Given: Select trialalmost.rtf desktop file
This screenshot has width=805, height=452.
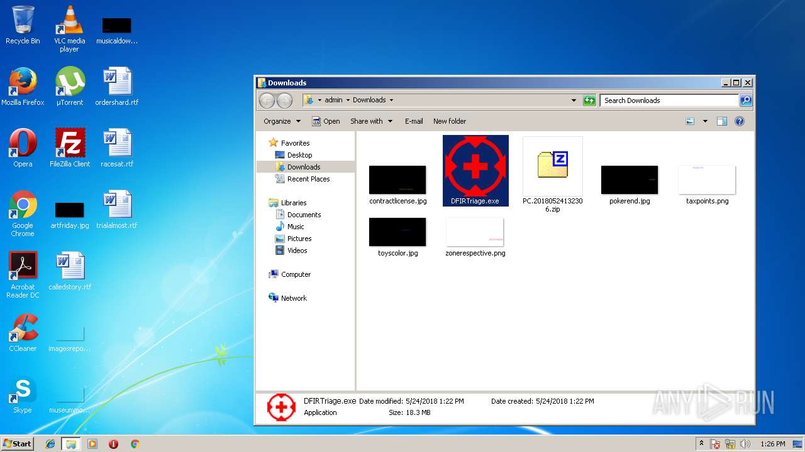Looking at the screenshot, I should pos(117,210).
